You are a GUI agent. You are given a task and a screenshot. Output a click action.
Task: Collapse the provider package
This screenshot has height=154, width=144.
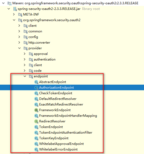20,48
